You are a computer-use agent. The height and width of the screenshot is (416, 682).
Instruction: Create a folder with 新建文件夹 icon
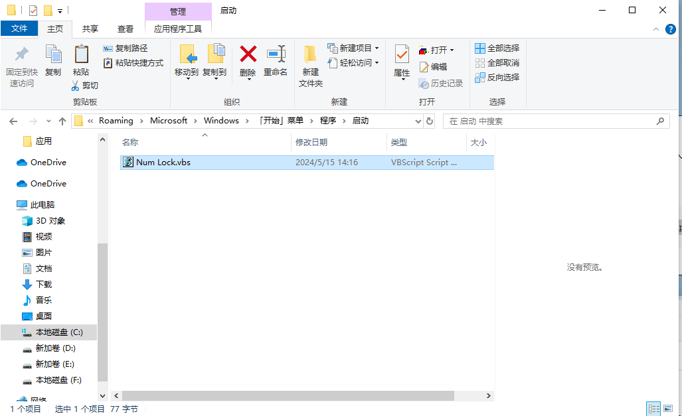309,63
